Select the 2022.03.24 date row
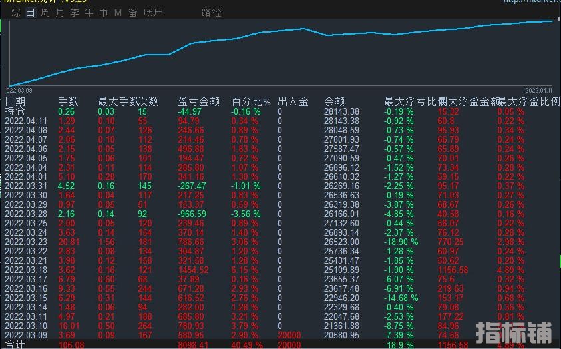This screenshot has width=561, height=349. (26, 232)
